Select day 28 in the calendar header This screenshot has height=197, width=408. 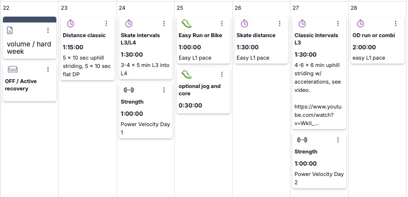[354, 8]
